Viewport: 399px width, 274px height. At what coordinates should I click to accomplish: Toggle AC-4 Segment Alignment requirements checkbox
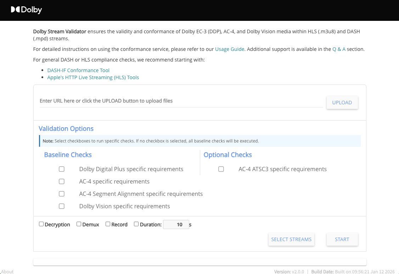tap(62, 194)
